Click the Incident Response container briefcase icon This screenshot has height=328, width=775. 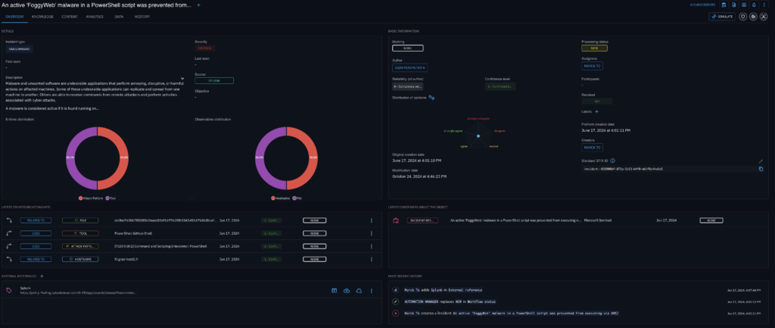coord(395,220)
